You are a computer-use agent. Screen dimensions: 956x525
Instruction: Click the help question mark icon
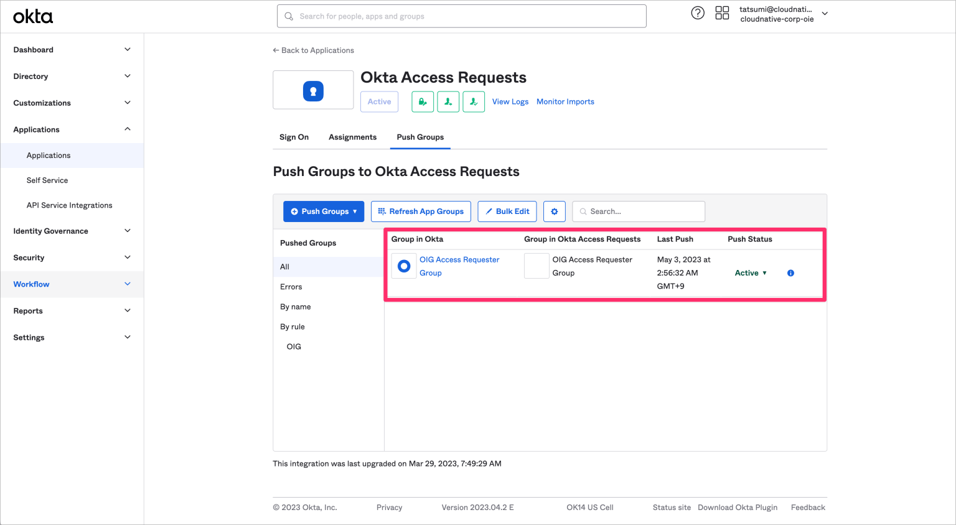click(x=697, y=12)
